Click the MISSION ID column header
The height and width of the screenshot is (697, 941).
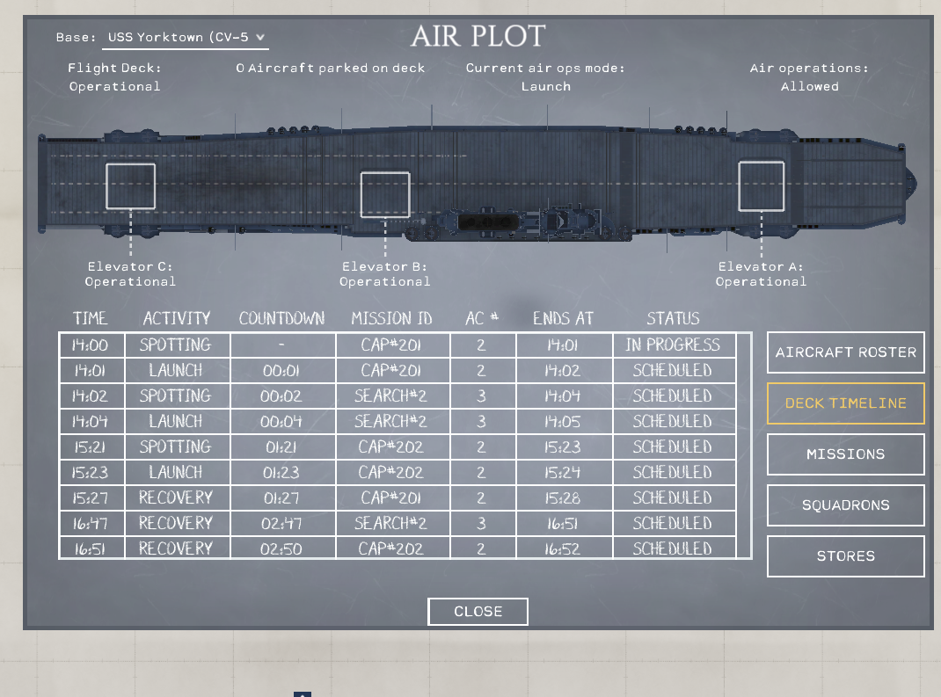coord(391,318)
